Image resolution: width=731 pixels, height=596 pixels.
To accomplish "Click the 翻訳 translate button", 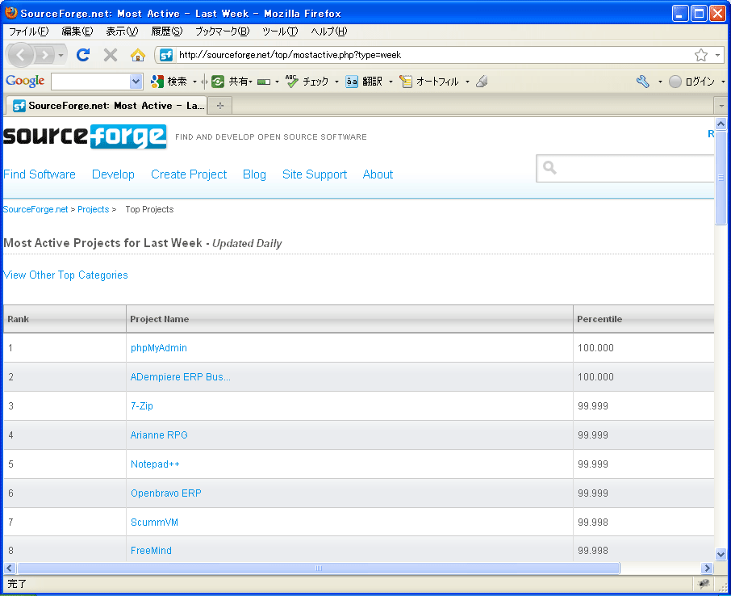I will coord(364,82).
